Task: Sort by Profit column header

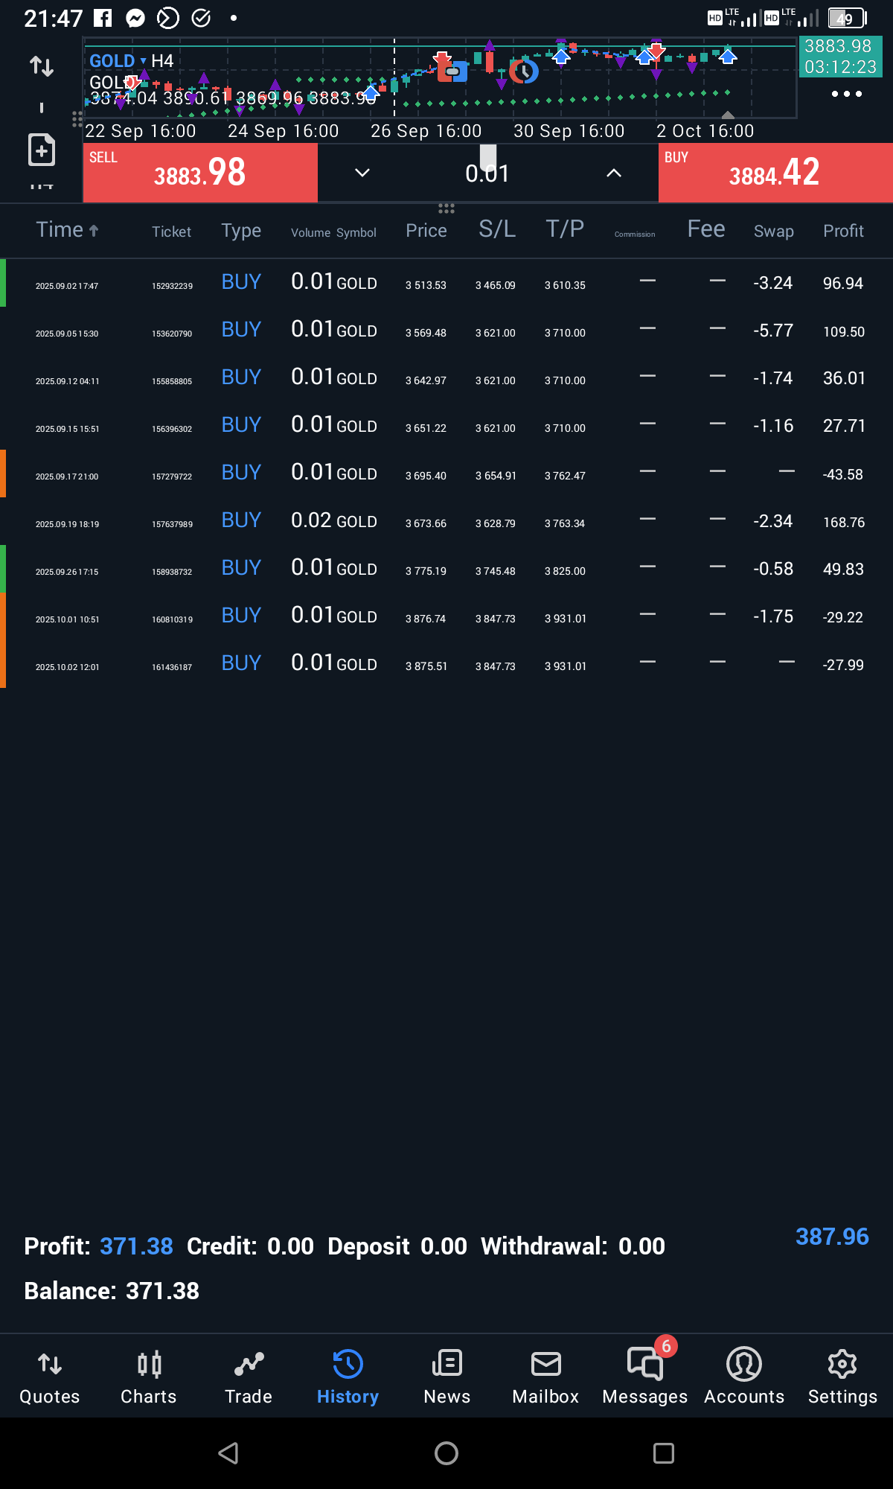Action: (843, 231)
